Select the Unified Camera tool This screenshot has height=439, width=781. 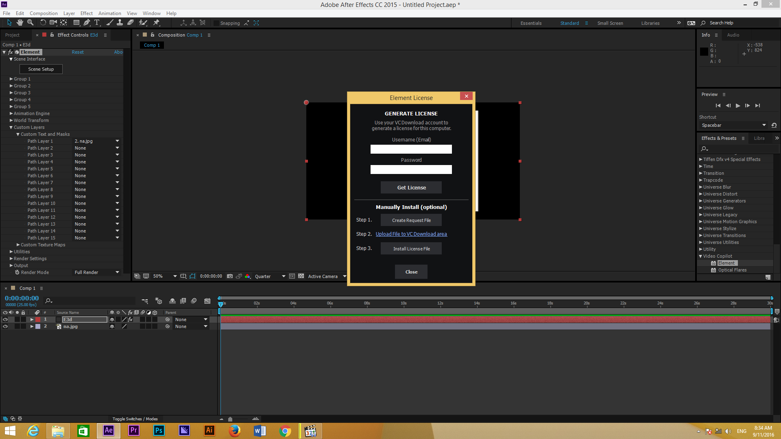coord(53,23)
